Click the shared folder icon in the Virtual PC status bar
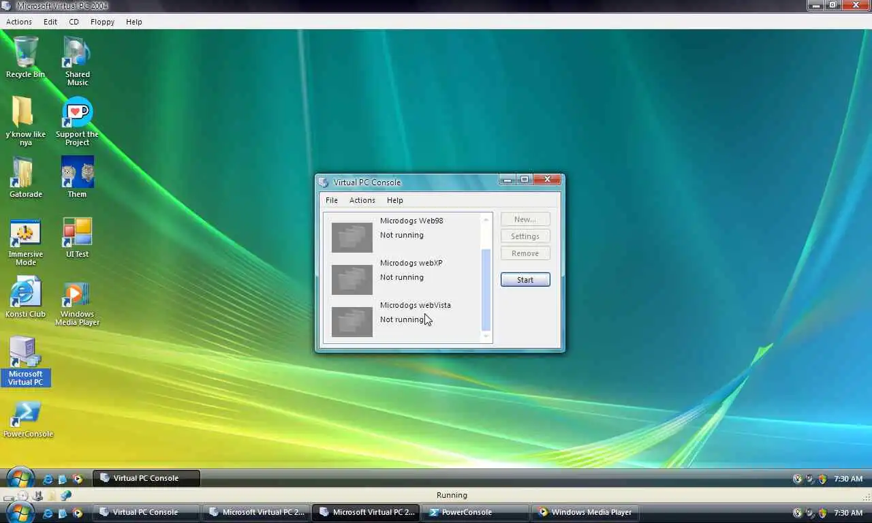This screenshot has width=872, height=523. click(52, 496)
